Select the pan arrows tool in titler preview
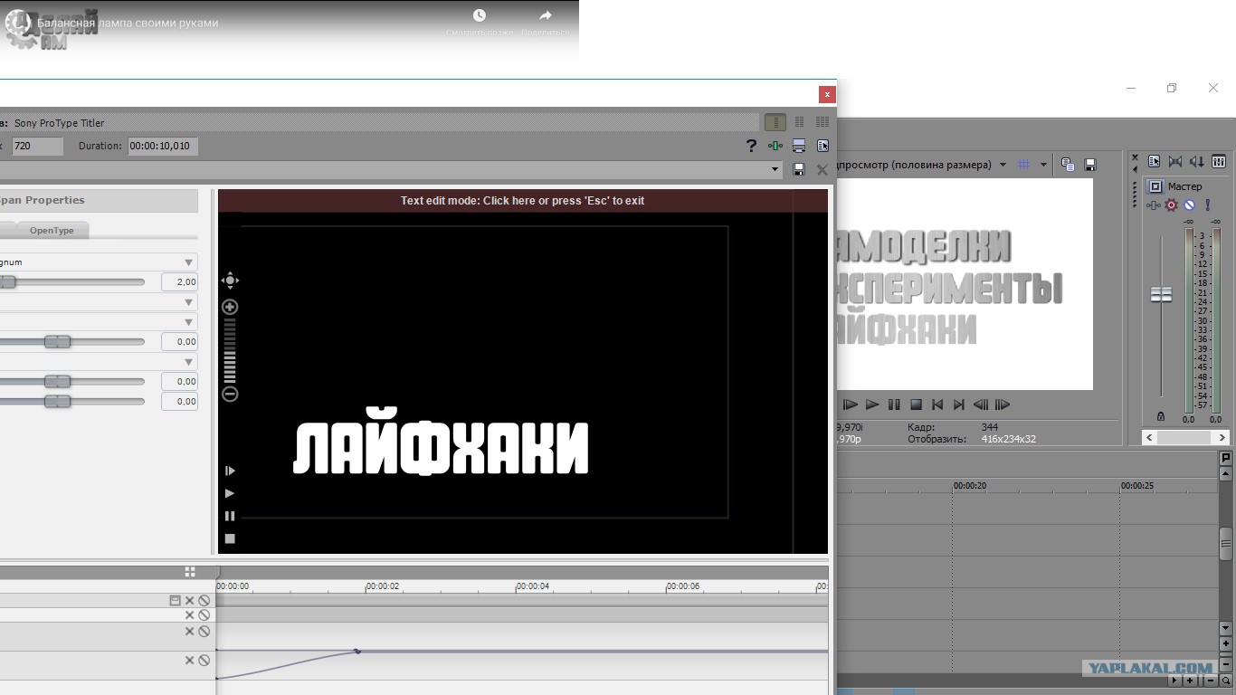Viewport: 1236px width, 695px height. pyautogui.click(x=230, y=281)
